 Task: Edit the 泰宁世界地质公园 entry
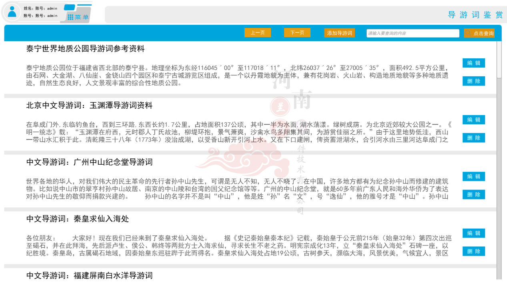pyautogui.click(x=473, y=63)
